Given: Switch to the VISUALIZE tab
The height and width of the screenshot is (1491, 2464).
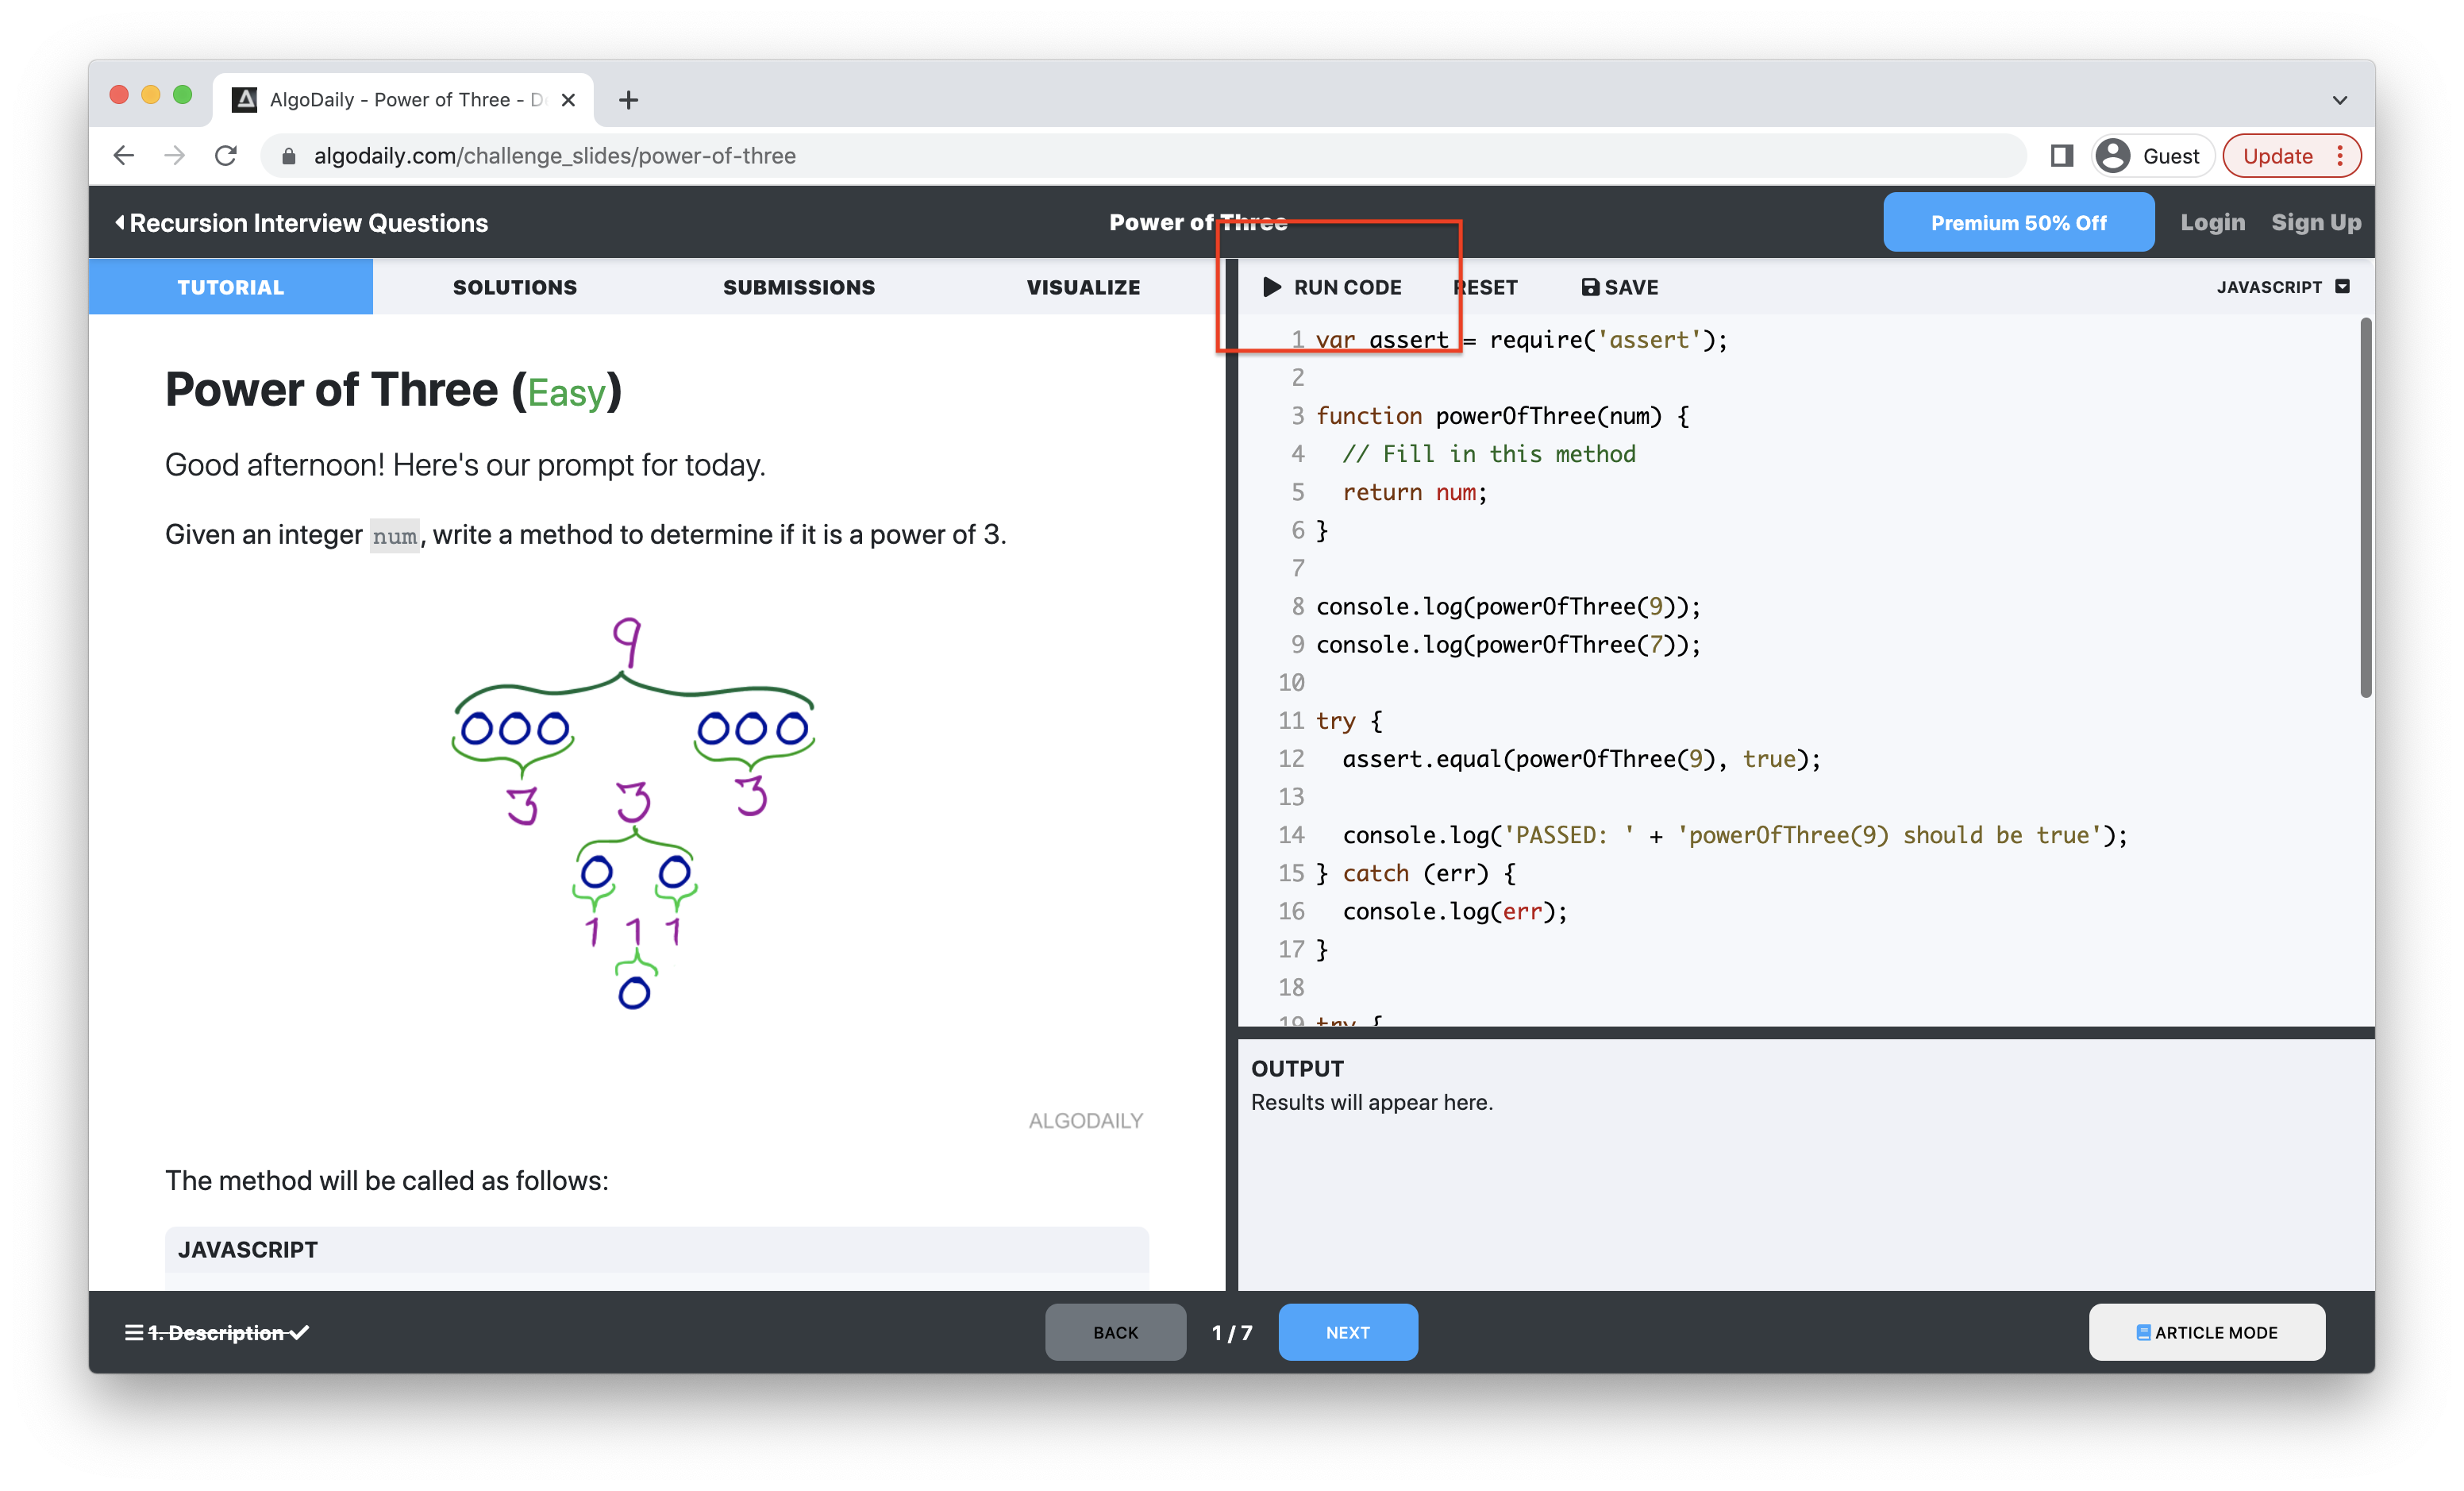Looking at the screenshot, I should [1083, 287].
